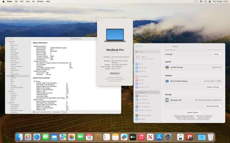Open the Apple TV app in the Dock

click(133, 137)
